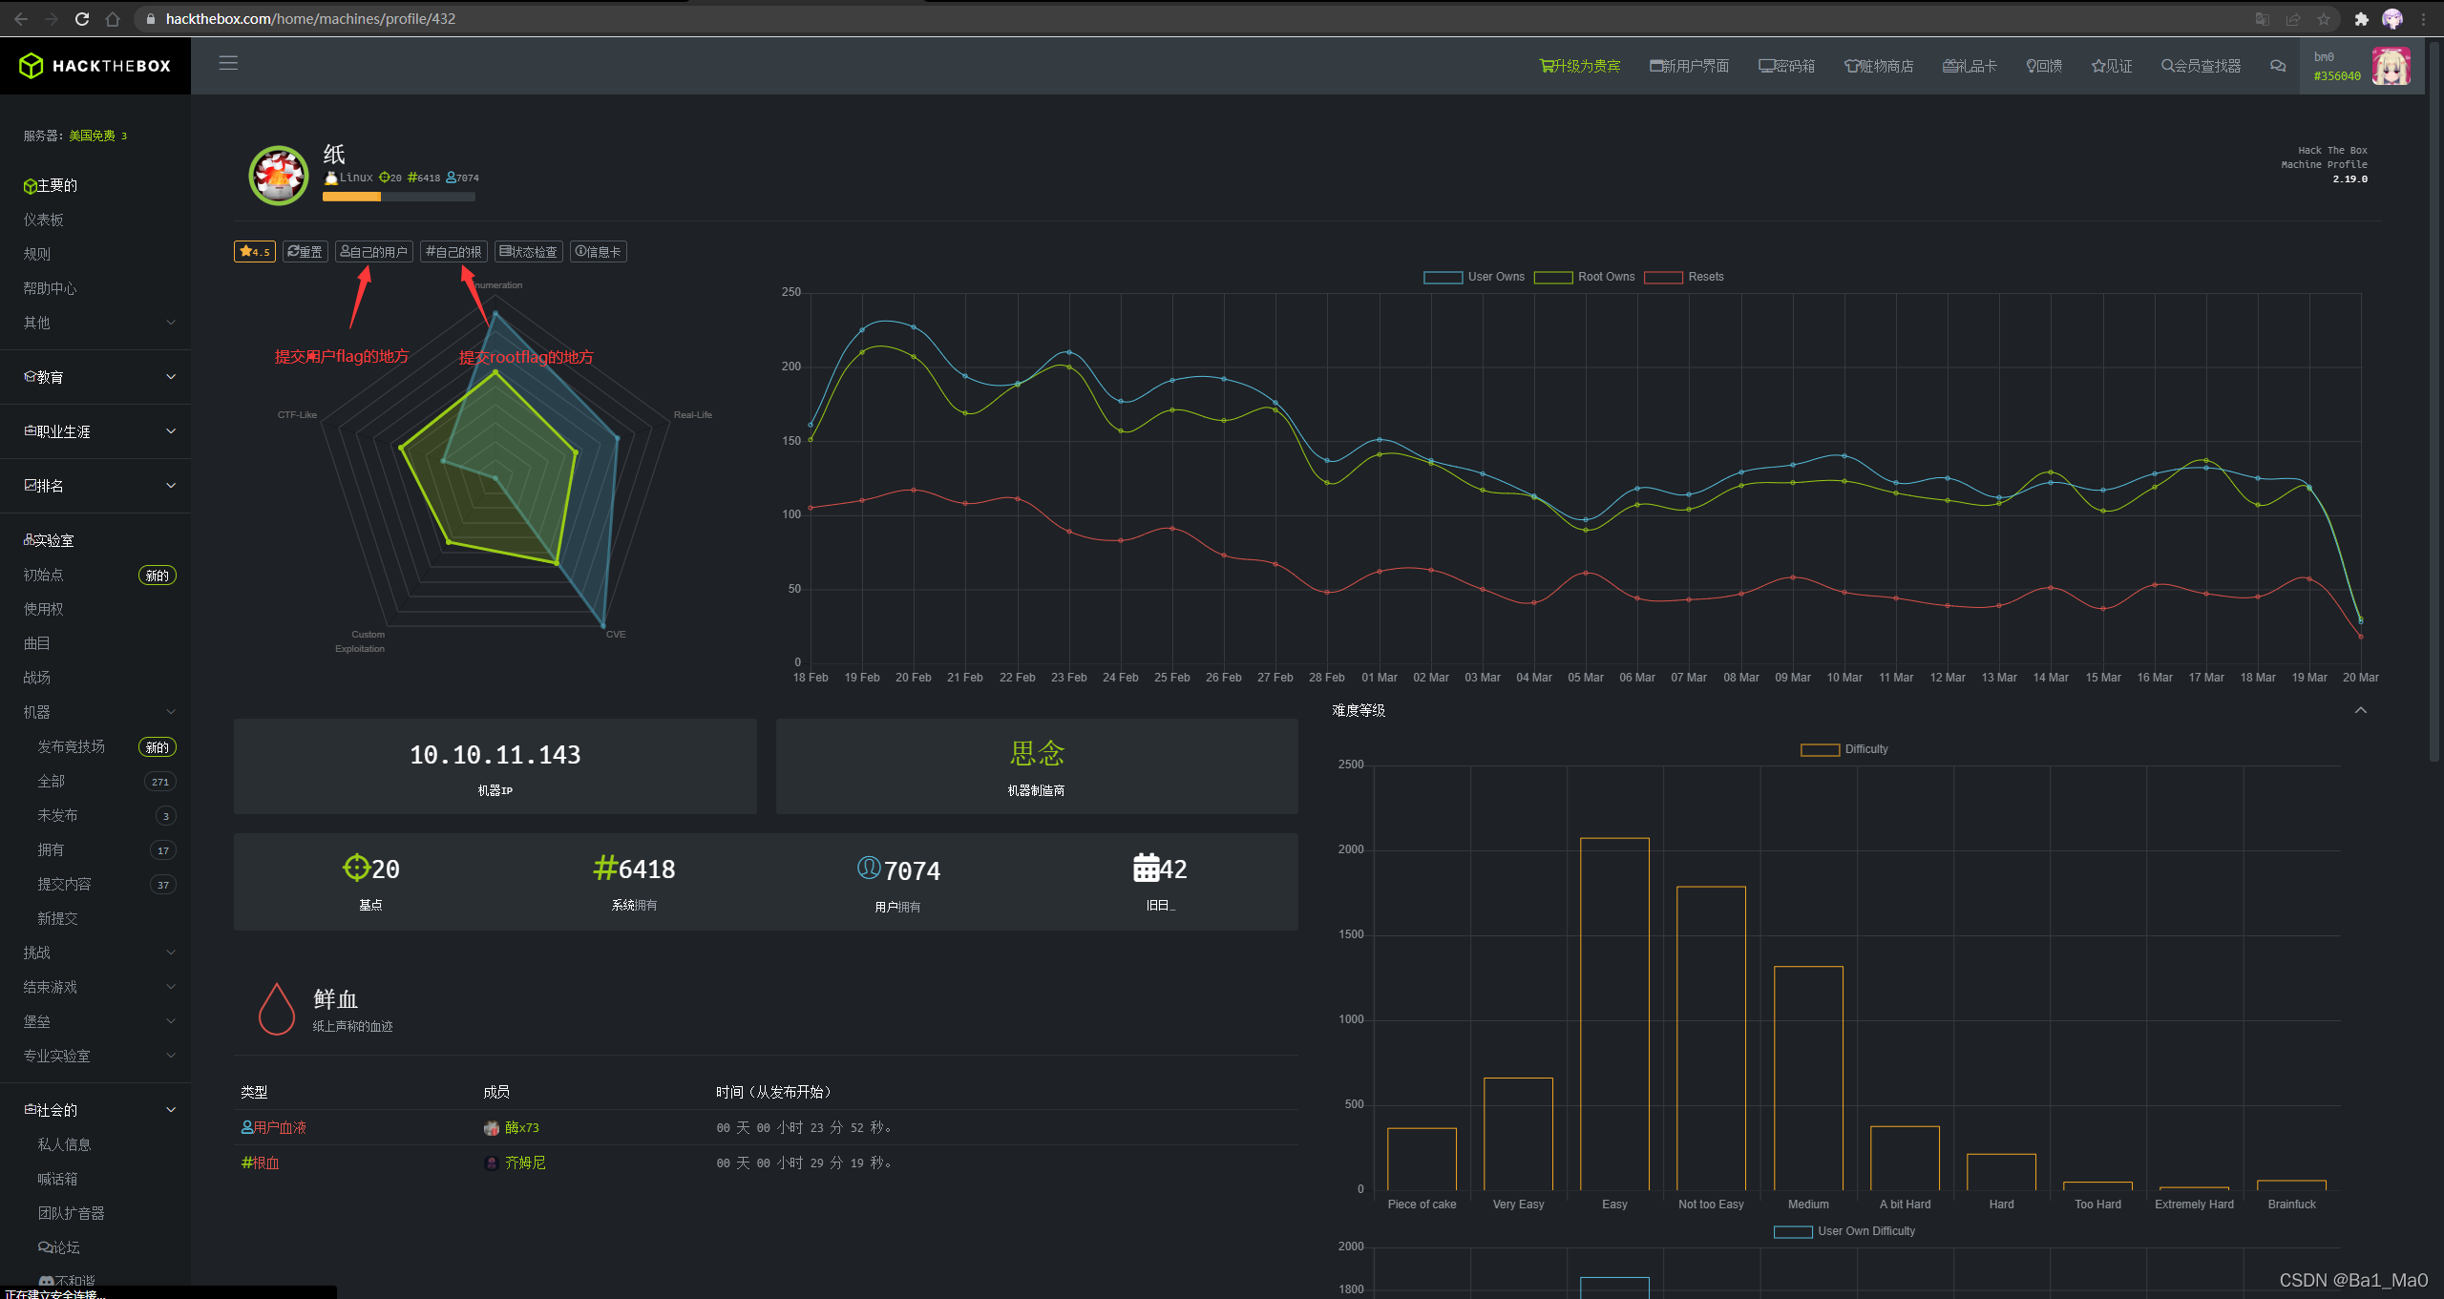Submit user flag via 自己的用户 button
This screenshot has width=2444, height=1299.
tap(374, 252)
